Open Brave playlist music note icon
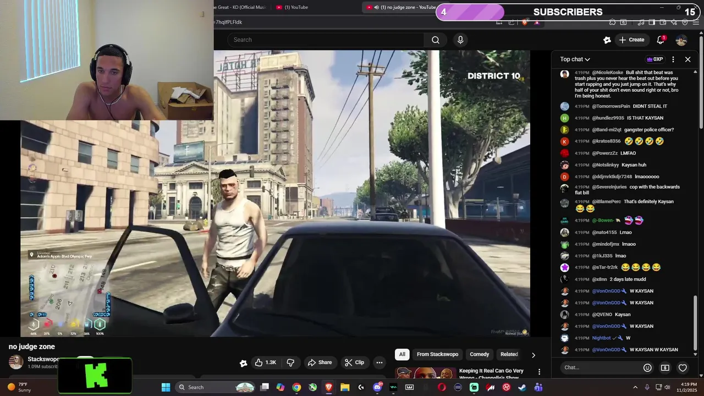This screenshot has width=704, height=396. (641, 23)
